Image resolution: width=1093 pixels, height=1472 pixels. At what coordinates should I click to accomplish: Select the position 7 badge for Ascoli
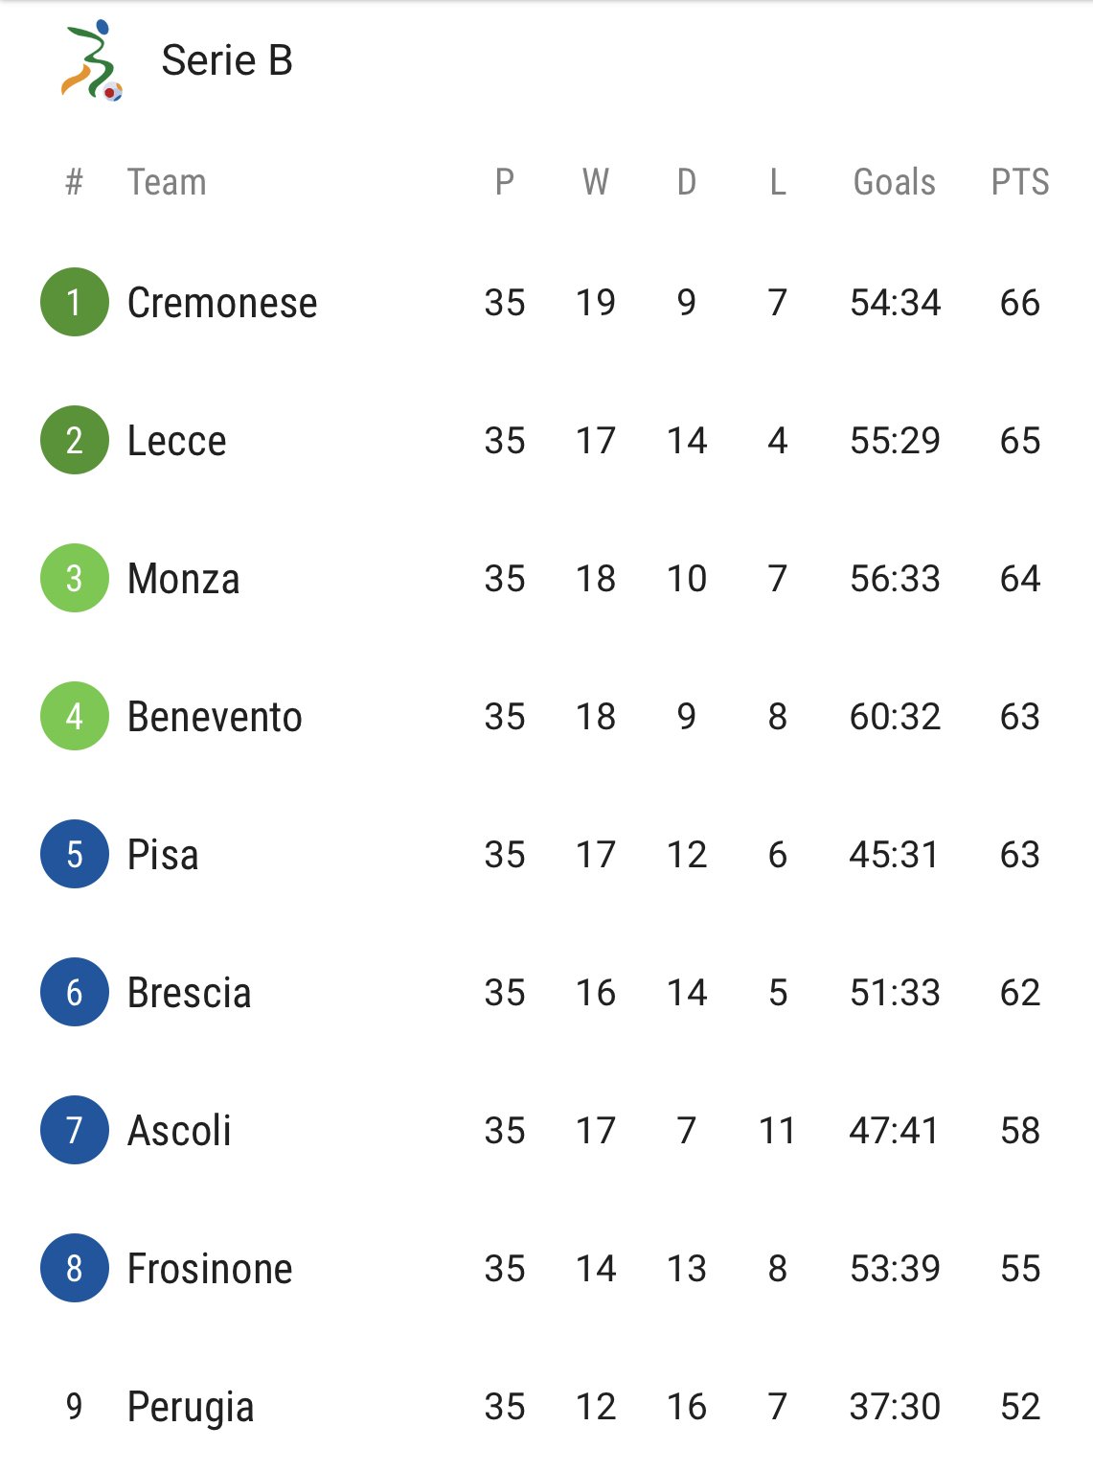(x=75, y=1130)
